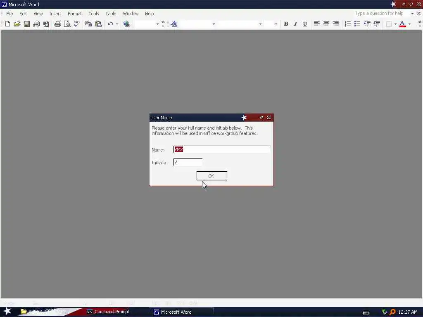Viewport: 423px width, 317px height.
Task: Click the Initials input field
Action: tap(188, 162)
